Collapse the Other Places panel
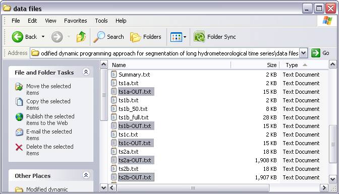339x194 pixels. point(86,175)
